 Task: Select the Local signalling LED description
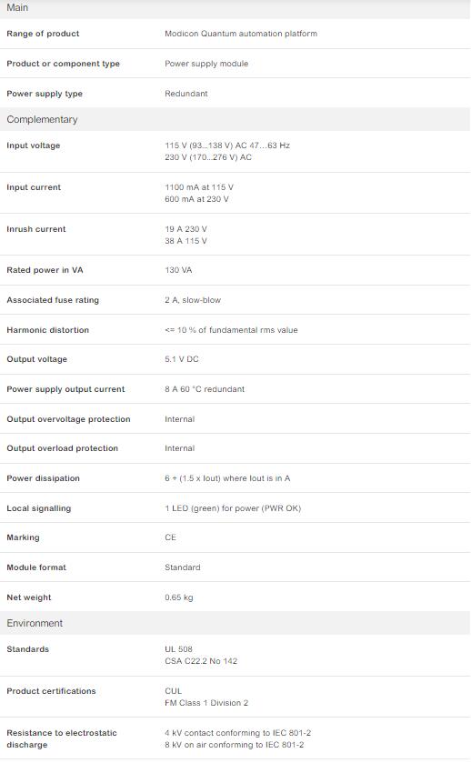point(233,508)
